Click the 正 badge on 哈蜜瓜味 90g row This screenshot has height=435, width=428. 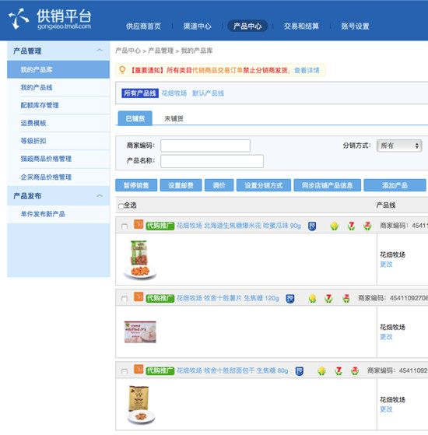(367, 226)
